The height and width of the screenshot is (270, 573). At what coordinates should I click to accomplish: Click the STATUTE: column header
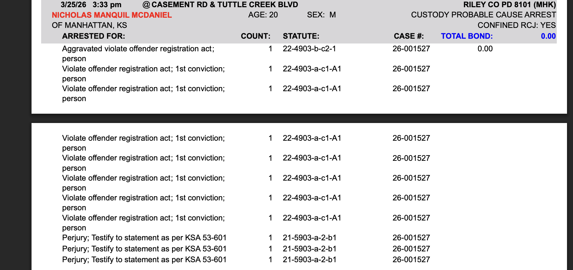301,36
